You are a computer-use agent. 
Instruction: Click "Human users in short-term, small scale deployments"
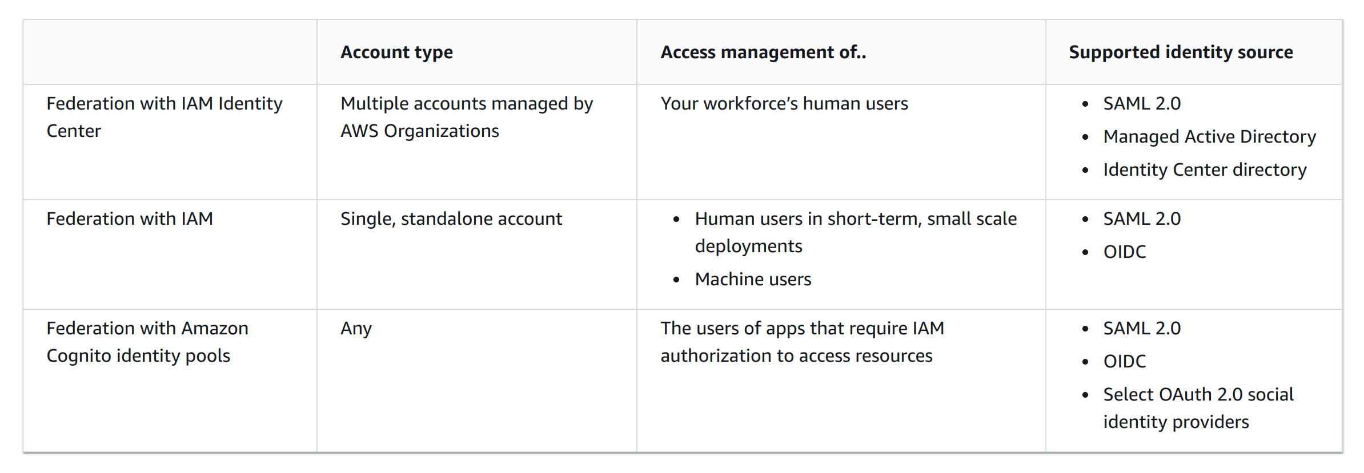[x=855, y=232]
